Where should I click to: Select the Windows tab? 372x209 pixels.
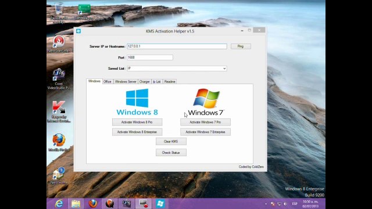[x=94, y=81]
